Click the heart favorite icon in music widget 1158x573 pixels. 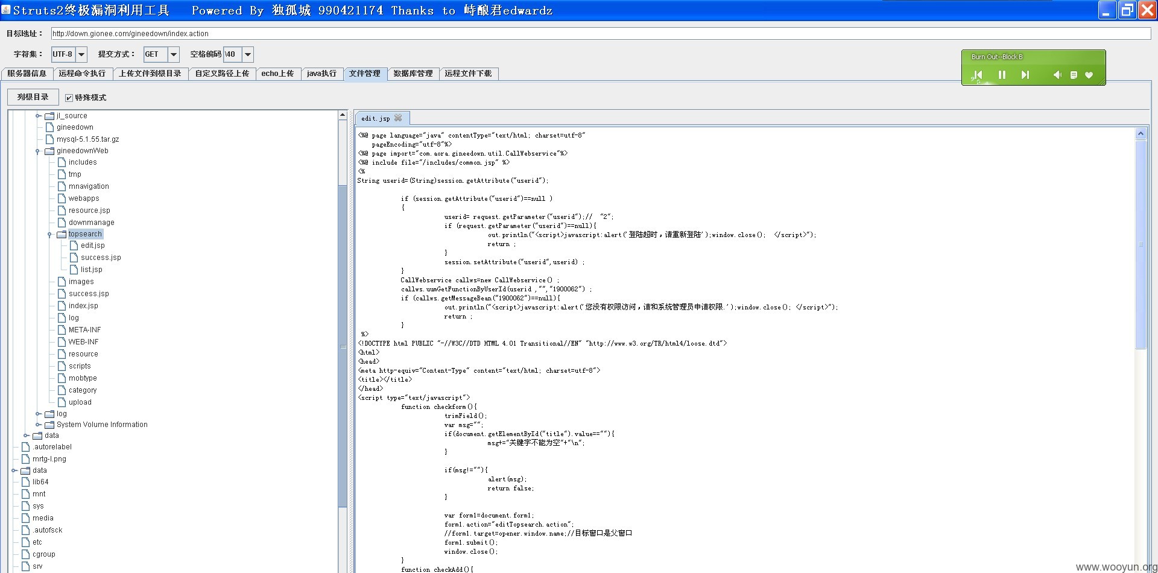pos(1089,75)
